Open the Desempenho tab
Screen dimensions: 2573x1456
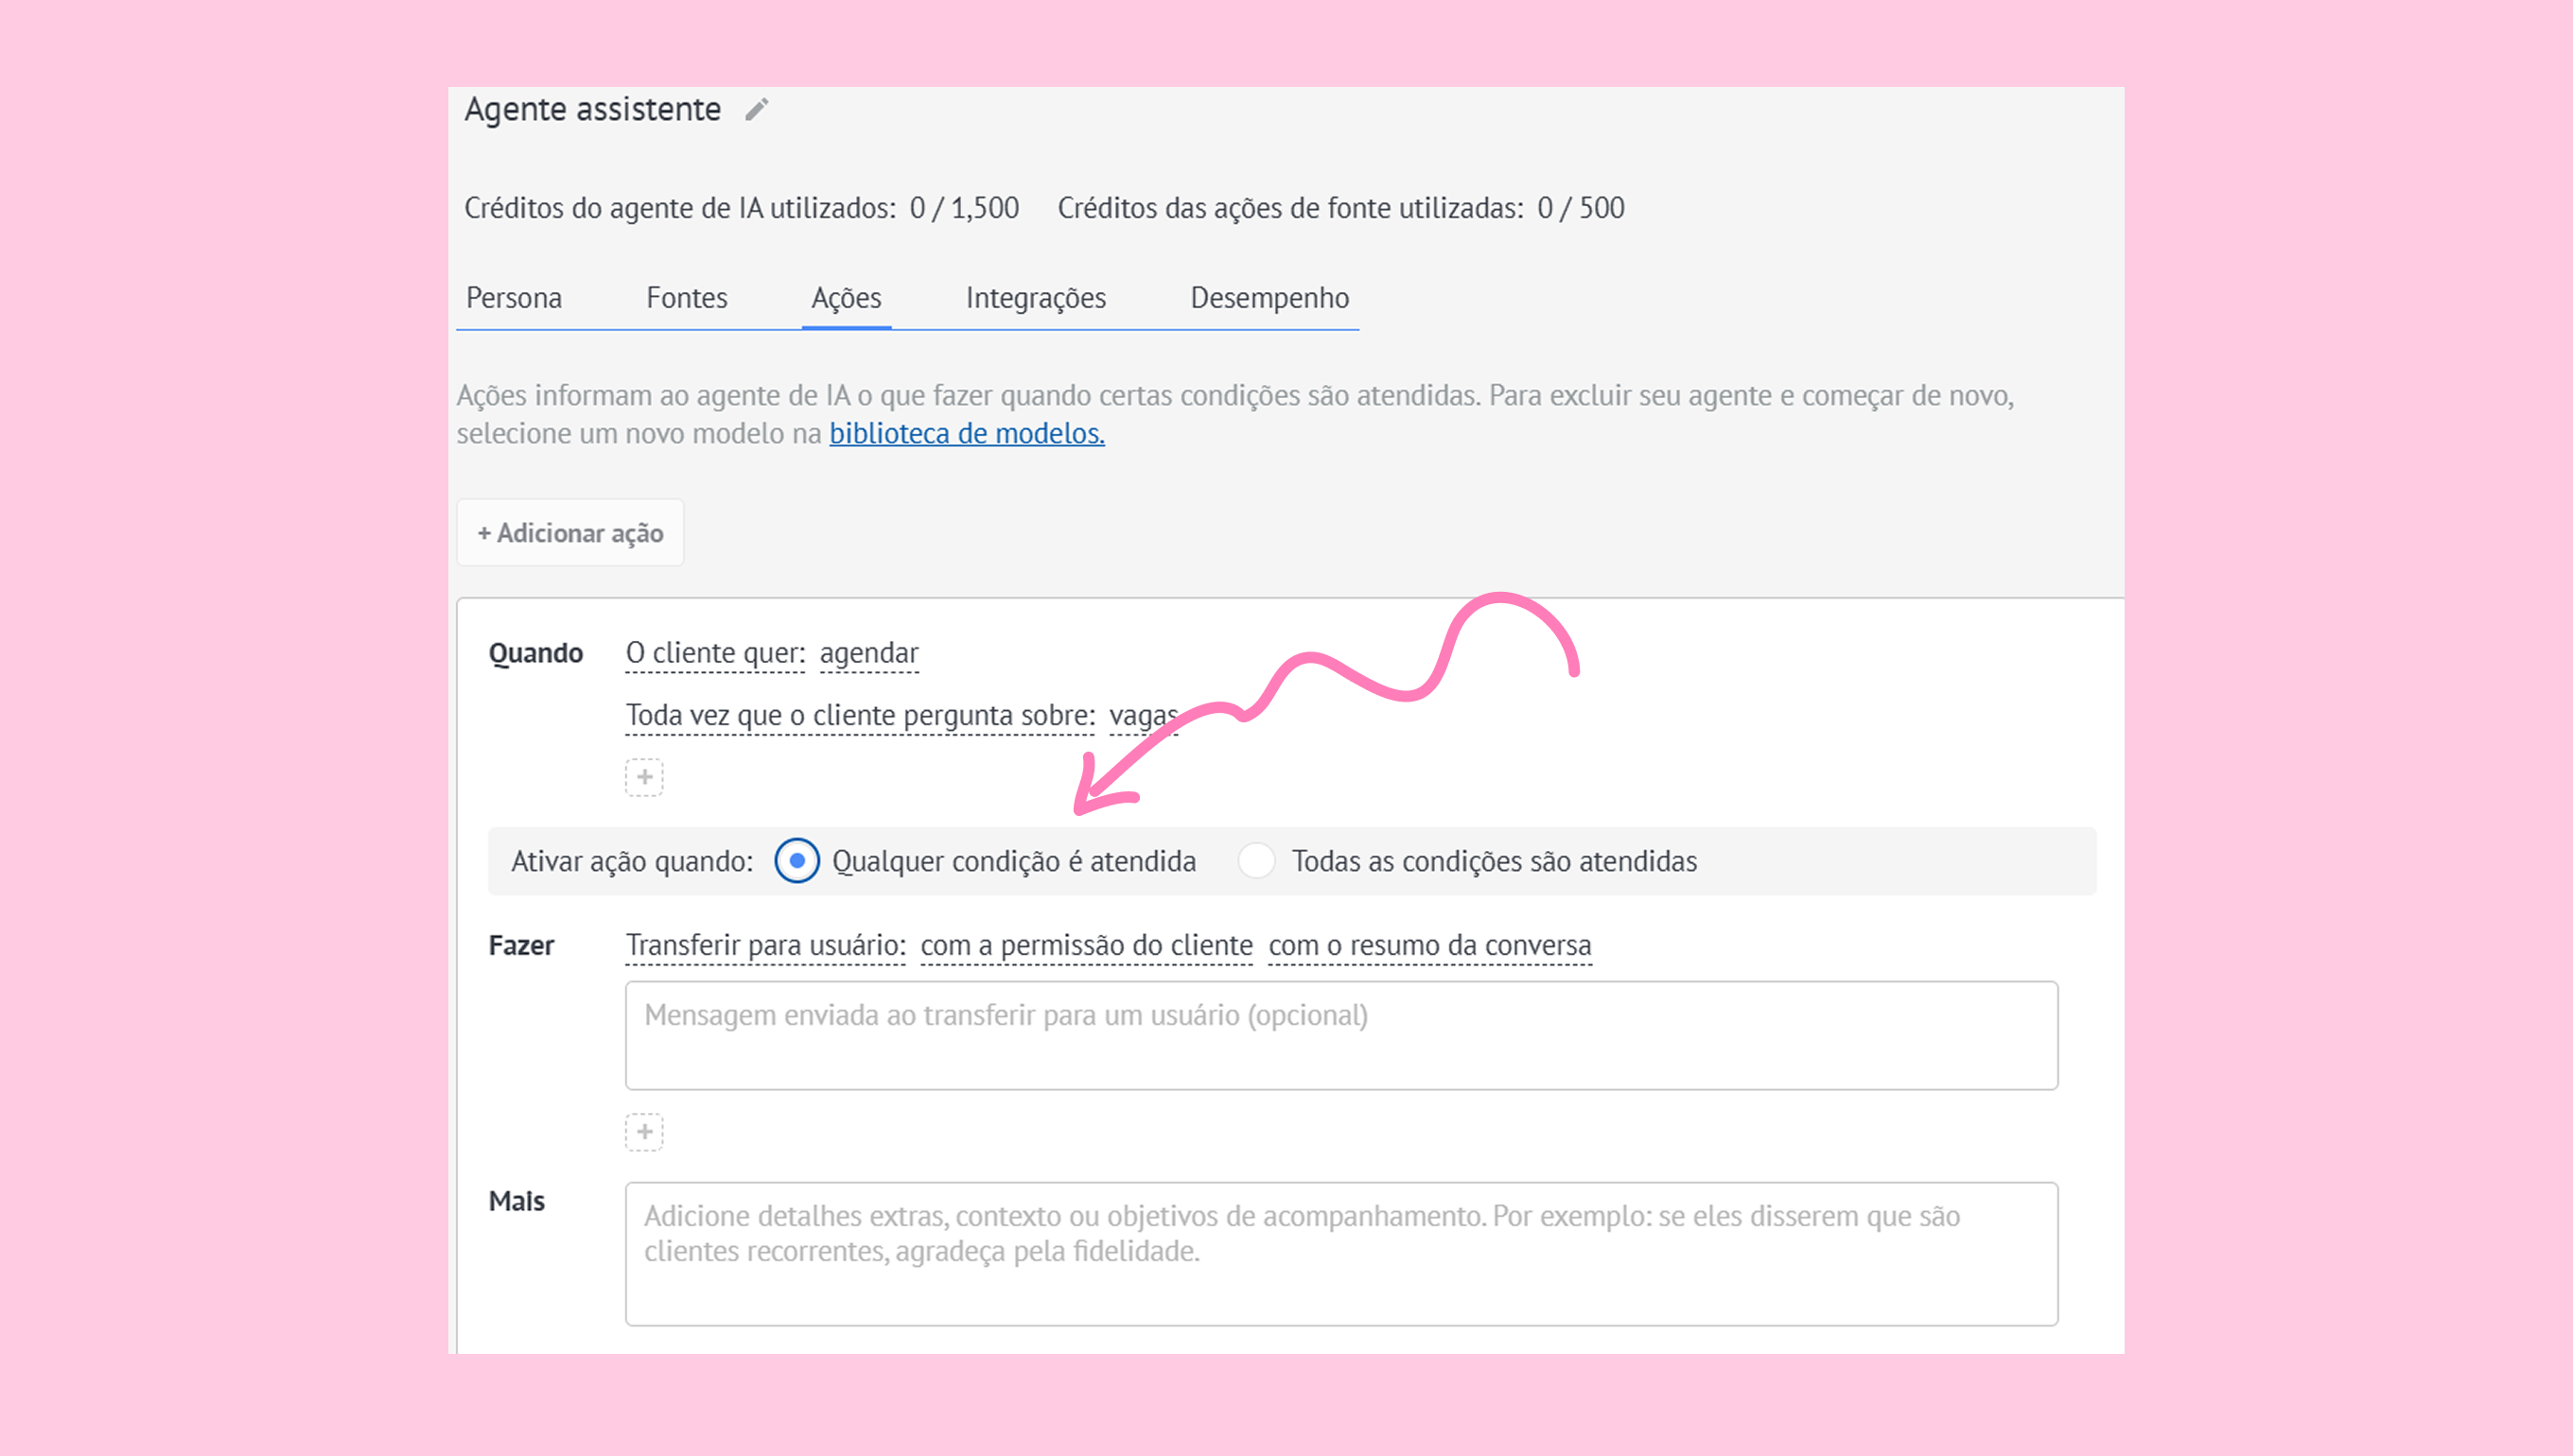[1269, 298]
